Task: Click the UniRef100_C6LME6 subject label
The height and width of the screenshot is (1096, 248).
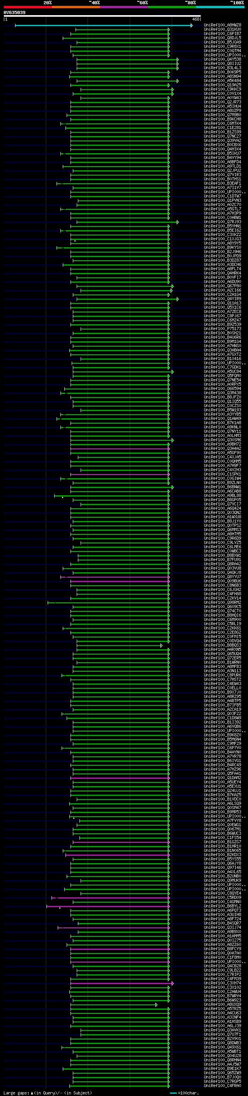Action: (222, 547)
